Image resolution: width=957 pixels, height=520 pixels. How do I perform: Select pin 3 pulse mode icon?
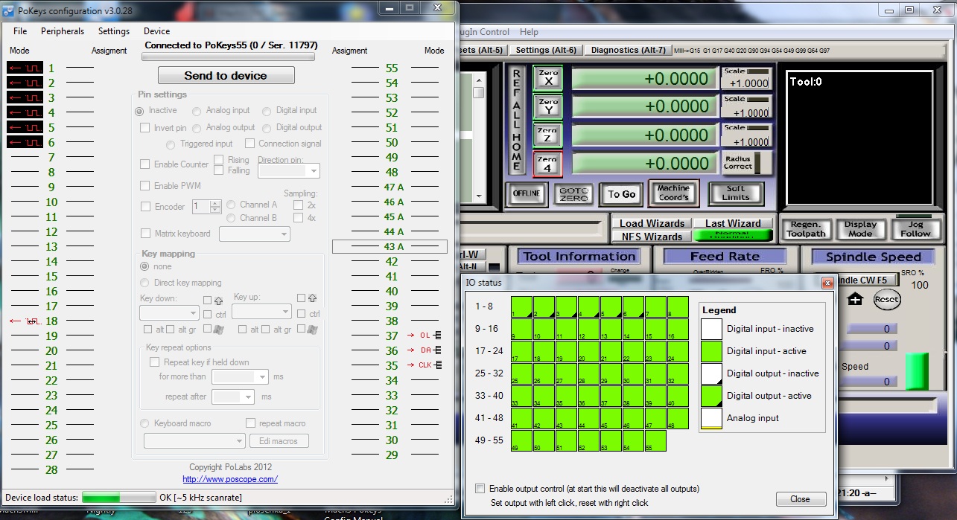pyautogui.click(x=25, y=97)
